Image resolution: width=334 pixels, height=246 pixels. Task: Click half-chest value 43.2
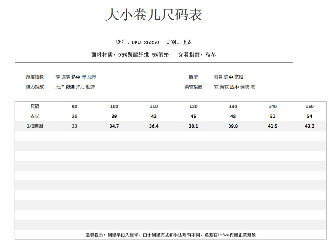click(x=310, y=126)
